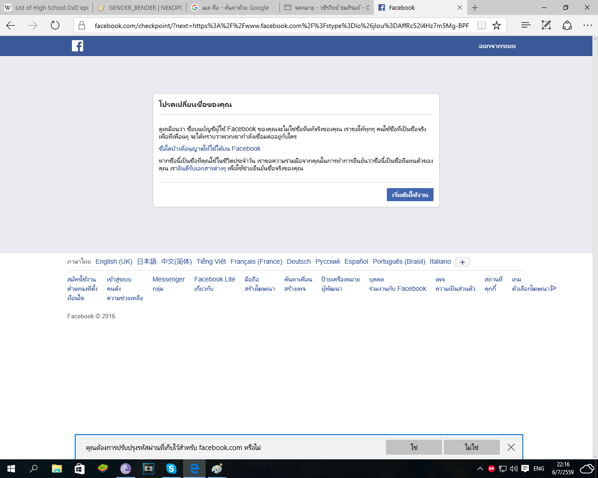Viewport: 598px width, 478px height.
Task: Switch to the จดหมาย mail tab
Action: coord(327,7)
